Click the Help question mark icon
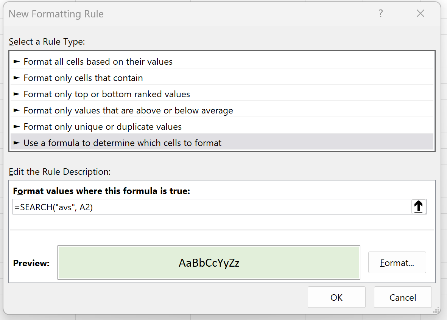 [x=381, y=14]
